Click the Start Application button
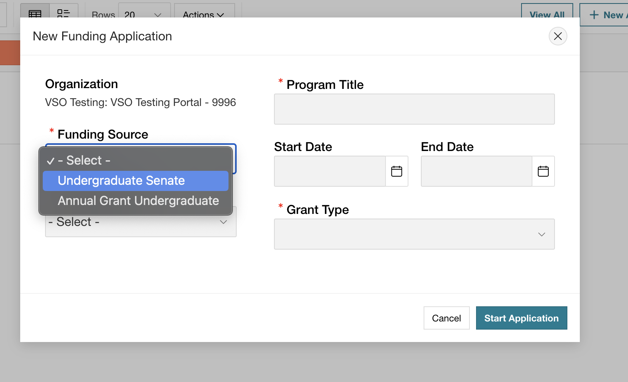 pos(521,318)
